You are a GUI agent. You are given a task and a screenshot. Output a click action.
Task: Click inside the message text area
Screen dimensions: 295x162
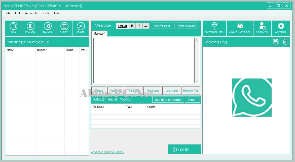pyautogui.click(x=144, y=60)
